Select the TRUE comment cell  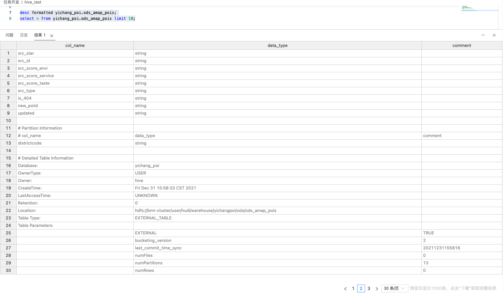coord(462,233)
